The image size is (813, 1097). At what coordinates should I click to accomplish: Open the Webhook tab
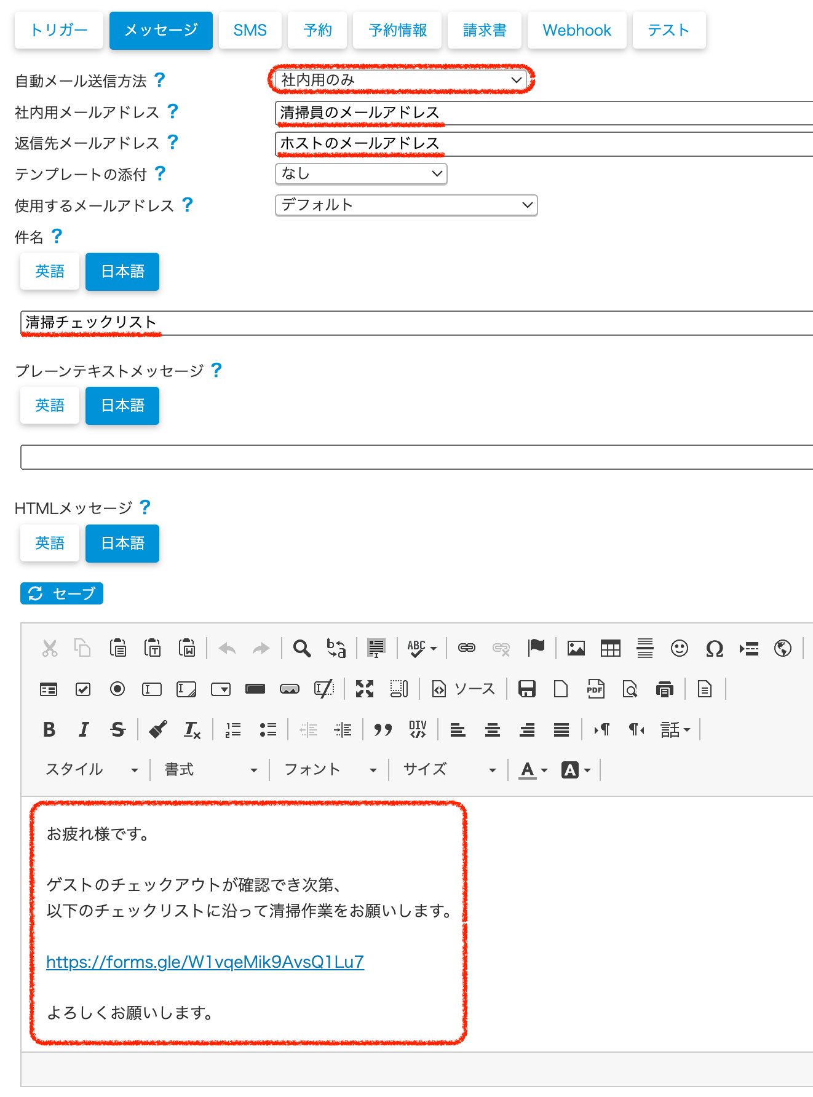point(576,30)
